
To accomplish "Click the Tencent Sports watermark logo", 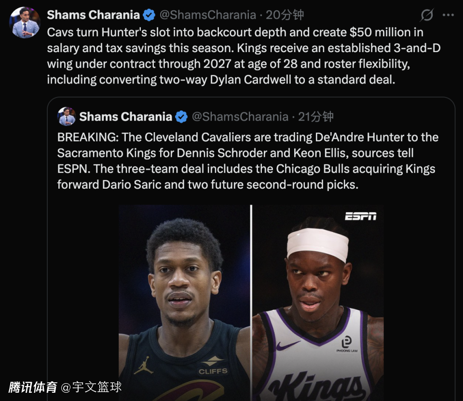I will (x=32, y=387).
